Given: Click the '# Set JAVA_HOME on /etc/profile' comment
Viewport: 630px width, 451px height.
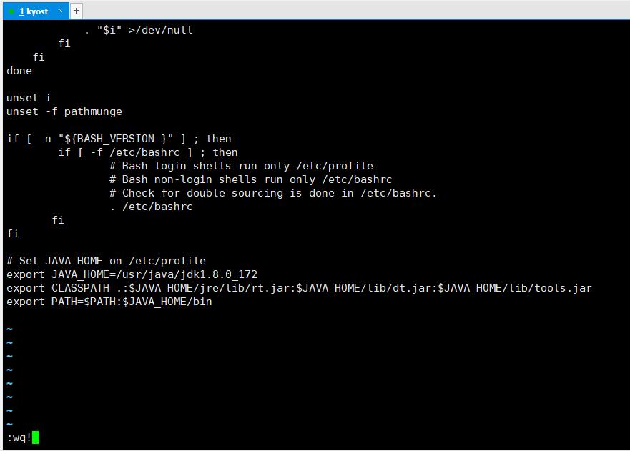Looking at the screenshot, I should click(x=106, y=261).
